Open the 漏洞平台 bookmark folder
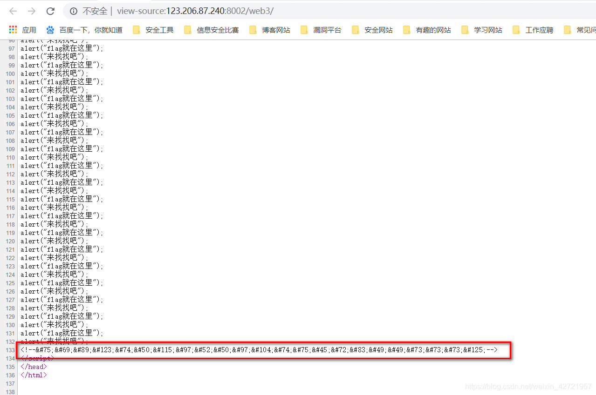This screenshot has width=596, height=395. (321, 30)
